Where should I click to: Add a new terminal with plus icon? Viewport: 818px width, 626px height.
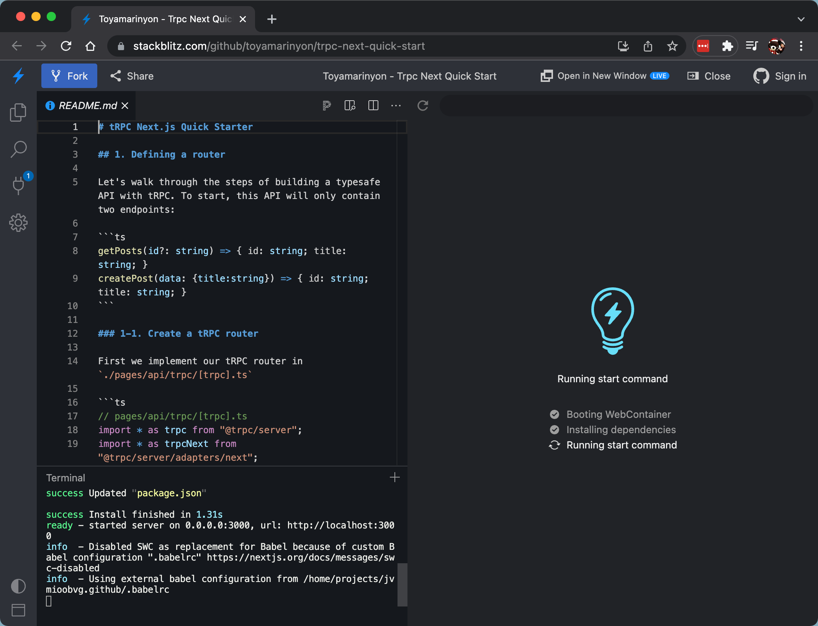[394, 477]
